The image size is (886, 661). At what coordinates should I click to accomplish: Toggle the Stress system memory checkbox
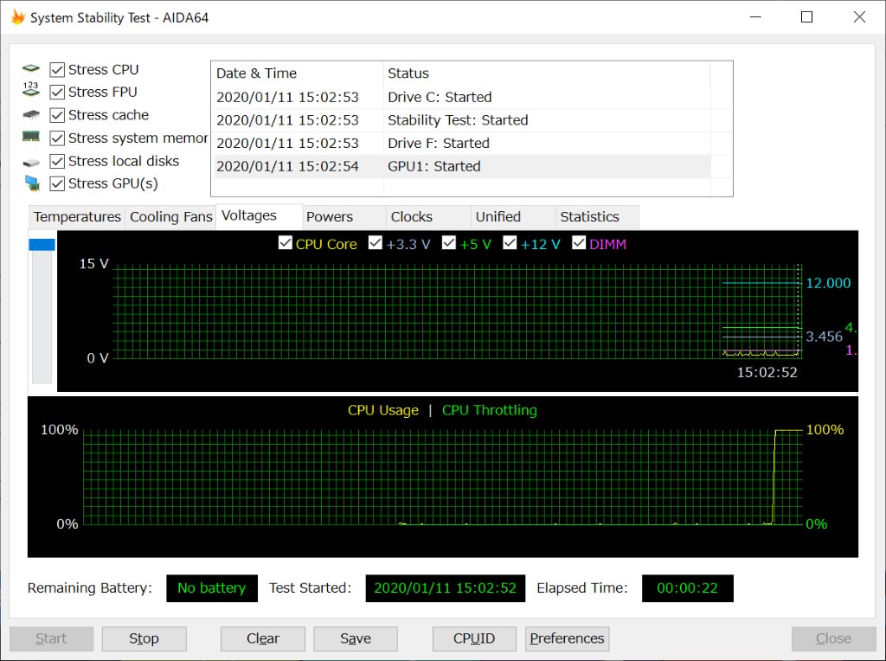(57, 138)
